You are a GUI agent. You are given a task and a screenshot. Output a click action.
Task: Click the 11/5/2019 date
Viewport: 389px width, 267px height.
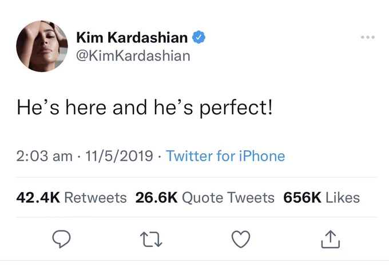[x=119, y=156]
